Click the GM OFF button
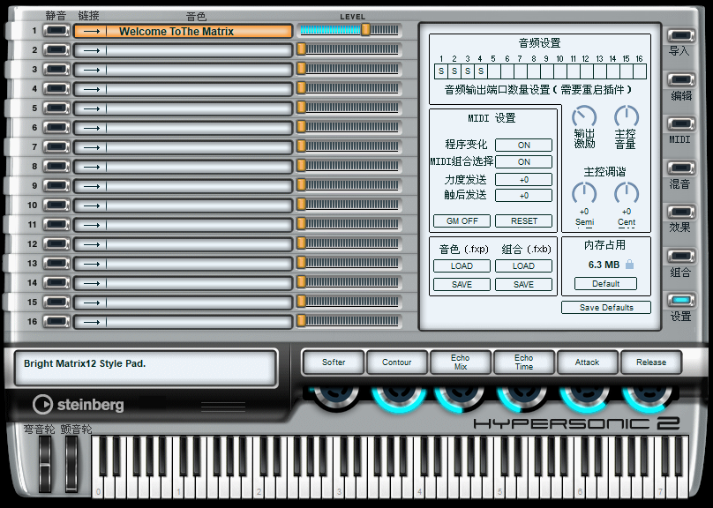This screenshot has height=508, width=713. [462, 220]
